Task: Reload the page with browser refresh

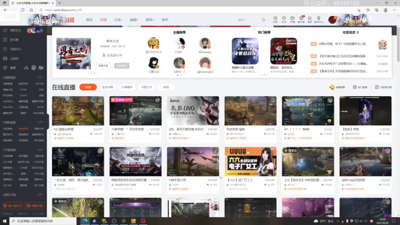Action: [x=22, y=10]
